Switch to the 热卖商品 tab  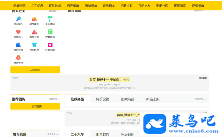click(128, 99)
